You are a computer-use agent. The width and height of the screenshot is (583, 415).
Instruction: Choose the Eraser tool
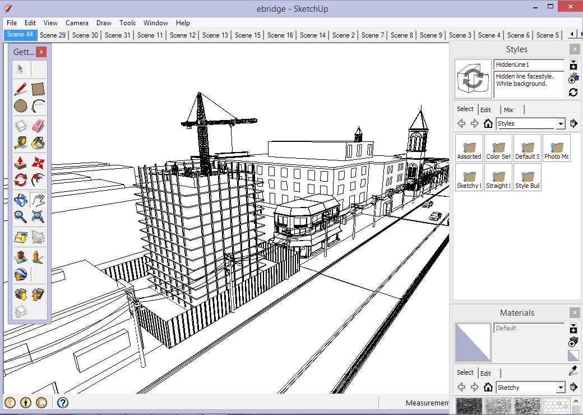pos(38,126)
